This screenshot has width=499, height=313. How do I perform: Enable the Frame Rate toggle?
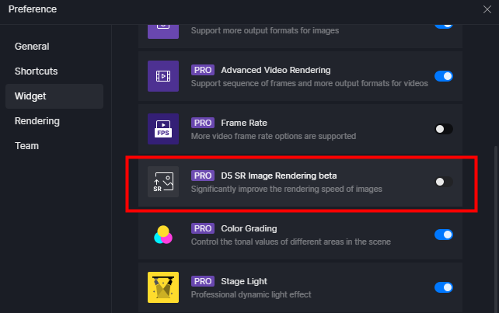[444, 129]
